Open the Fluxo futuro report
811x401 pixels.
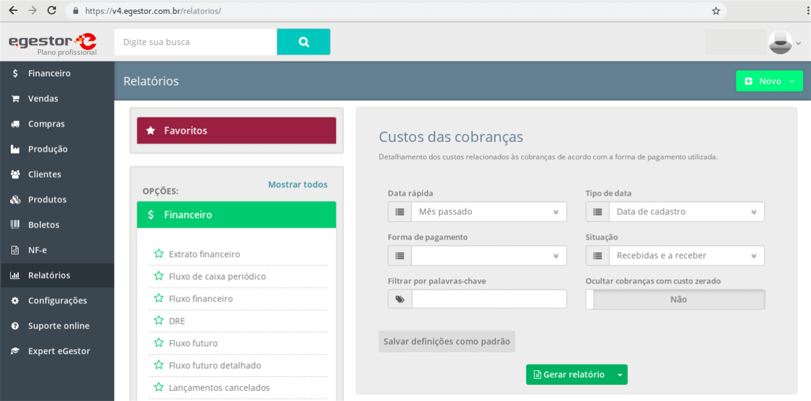[x=193, y=343]
